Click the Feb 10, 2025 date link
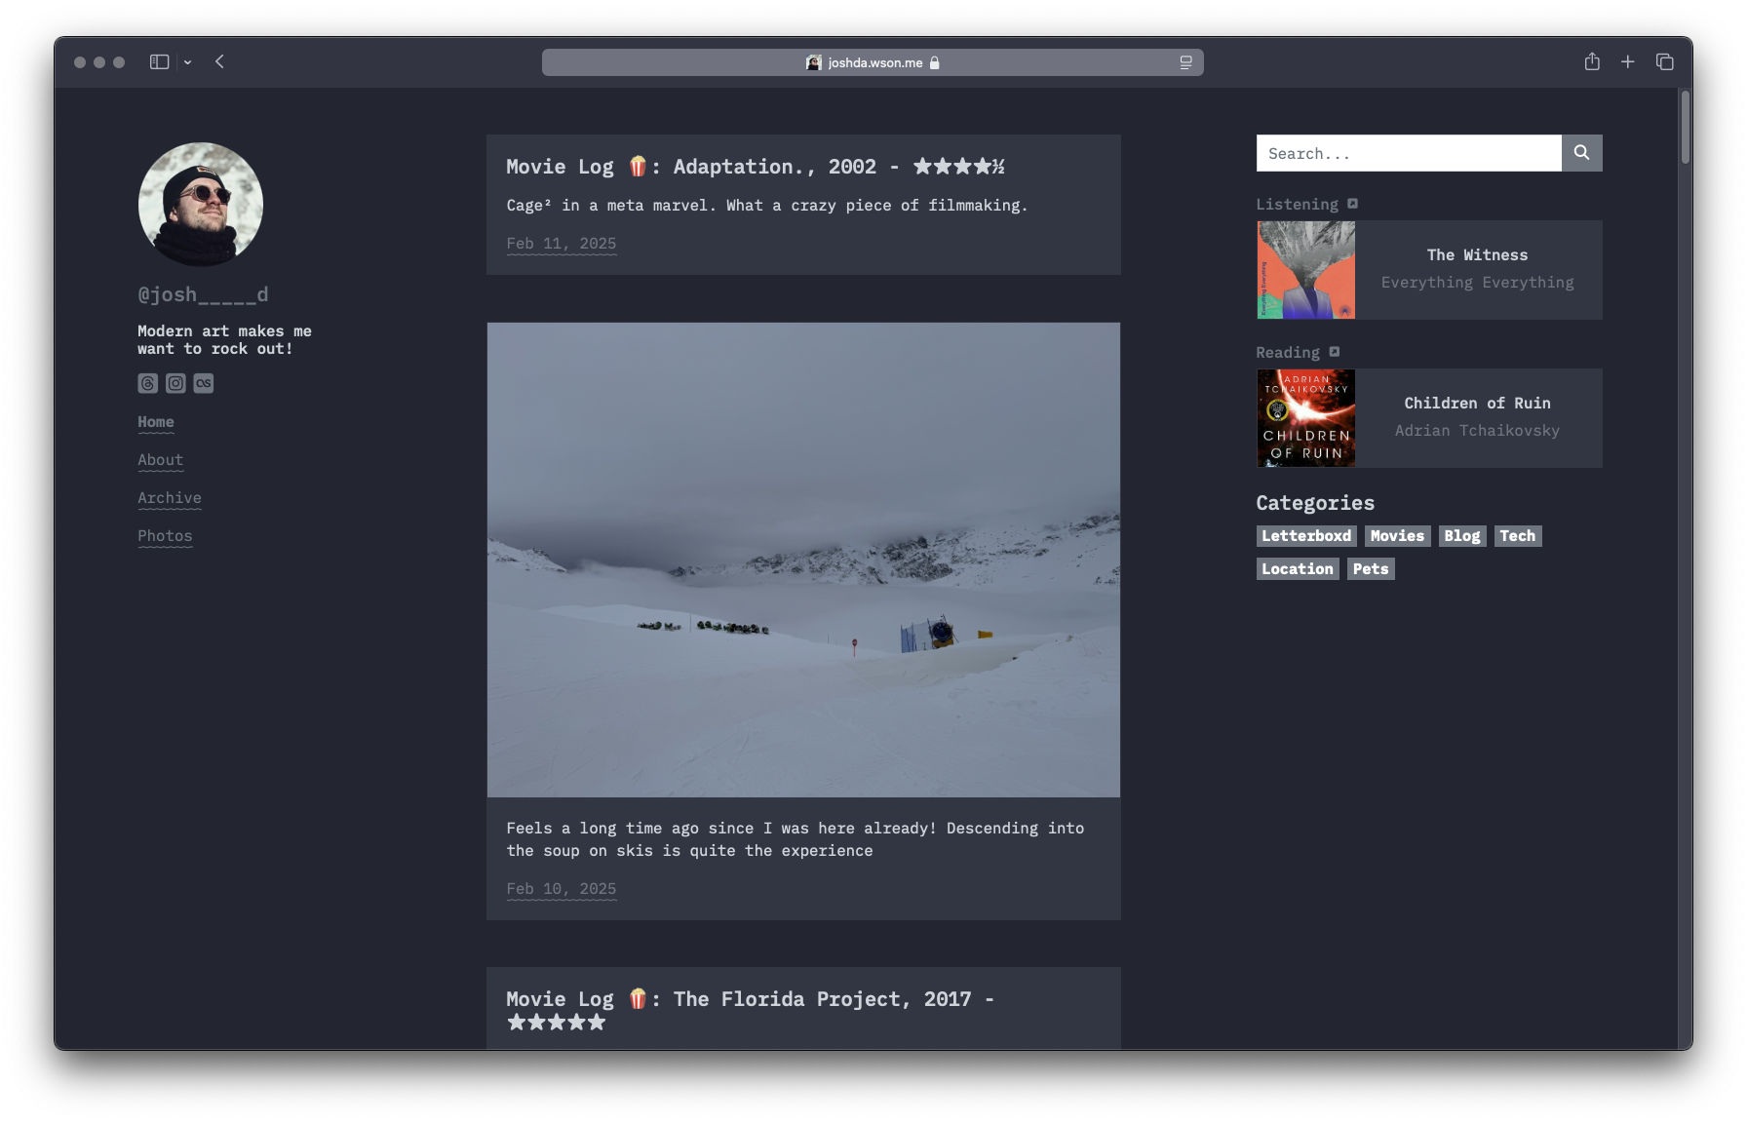The image size is (1747, 1122). point(561,888)
